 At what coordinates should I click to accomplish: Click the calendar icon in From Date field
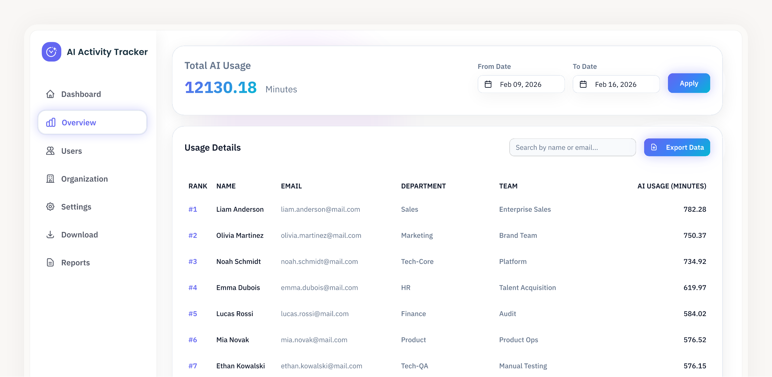(489, 84)
